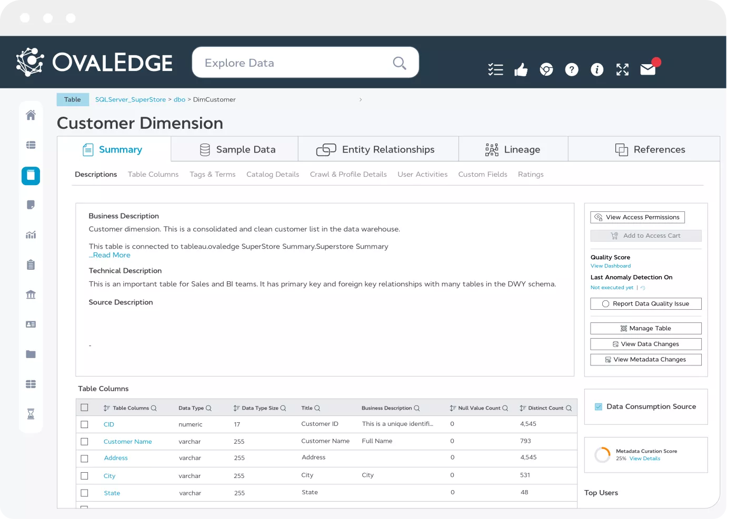Open the mail notifications icon in the header
Screen dimensions: 737x519
[648, 69]
